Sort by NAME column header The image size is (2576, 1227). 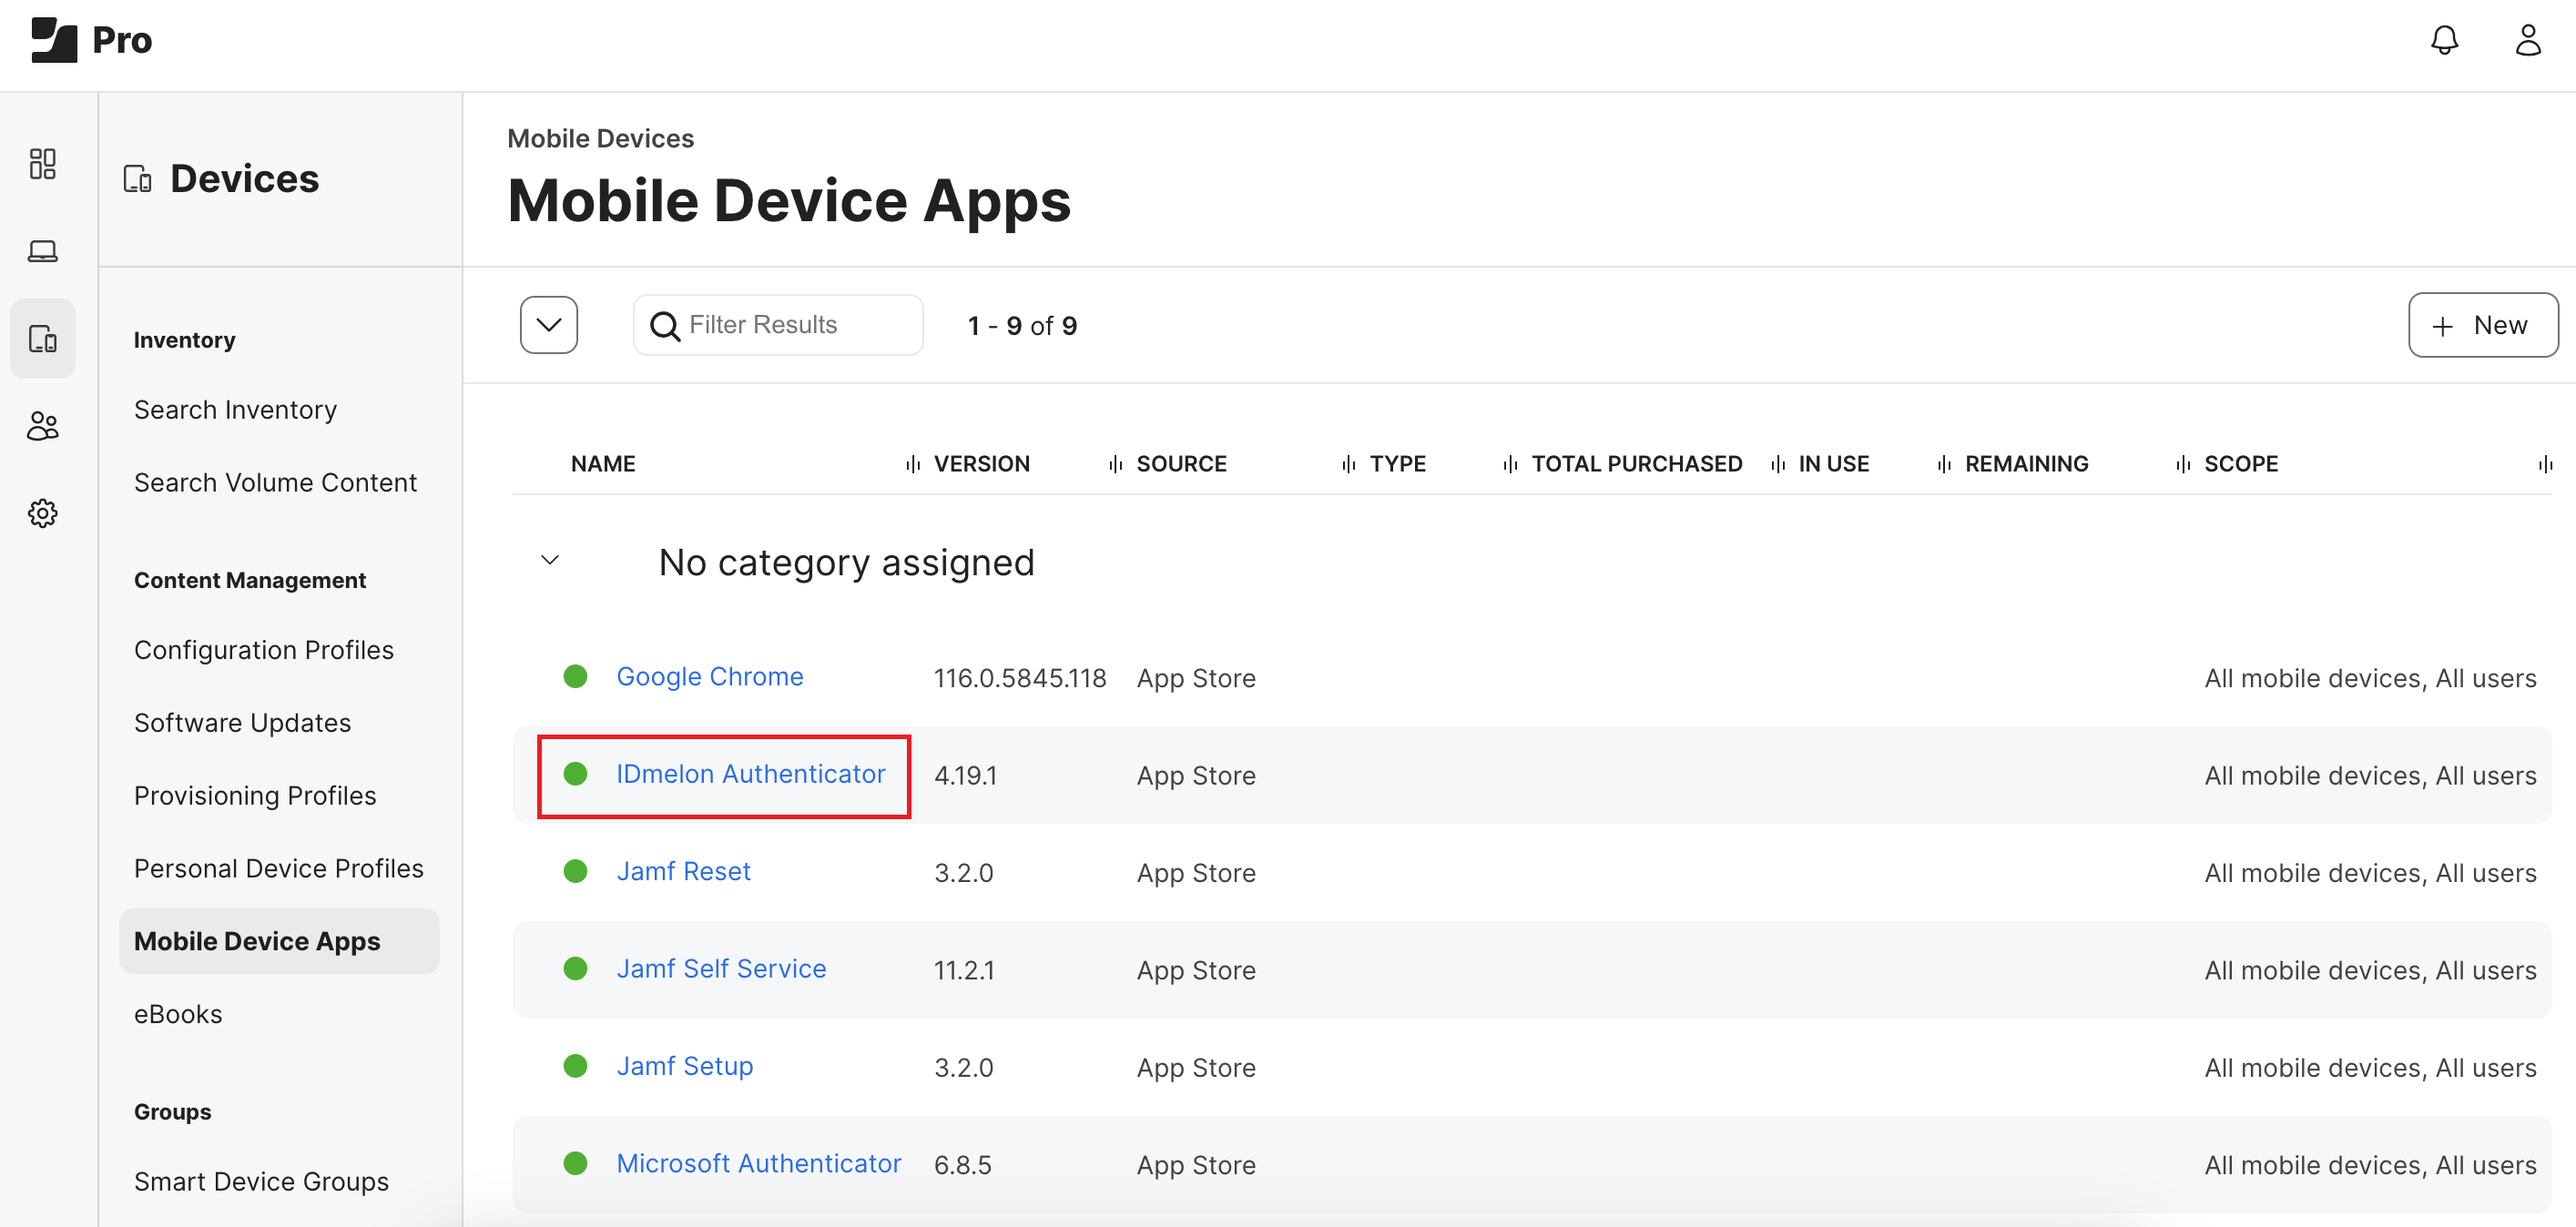tap(603, 464)
